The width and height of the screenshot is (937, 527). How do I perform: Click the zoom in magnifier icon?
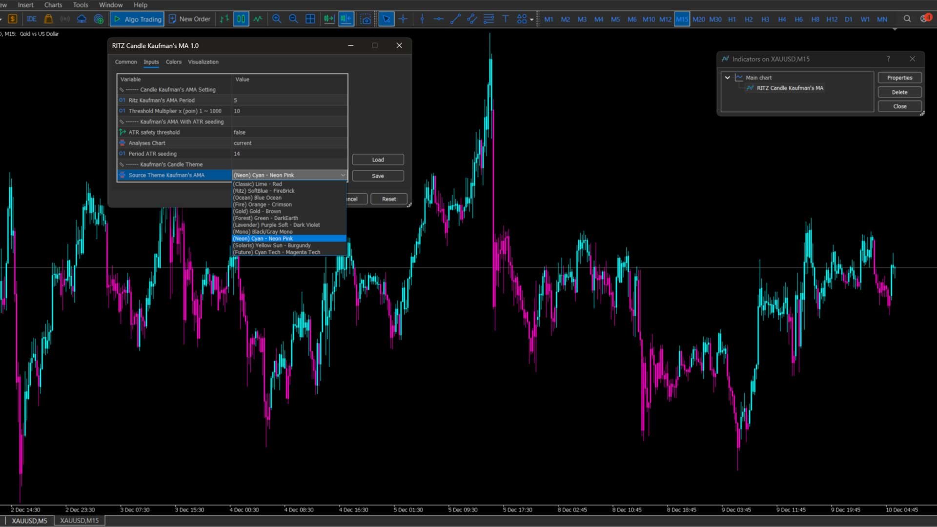[x=277, y=19]
